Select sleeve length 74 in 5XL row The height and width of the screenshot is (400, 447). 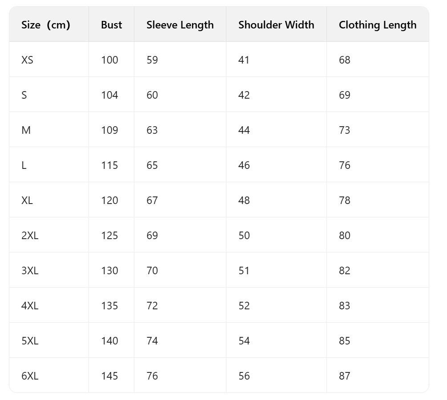point(152,341)
